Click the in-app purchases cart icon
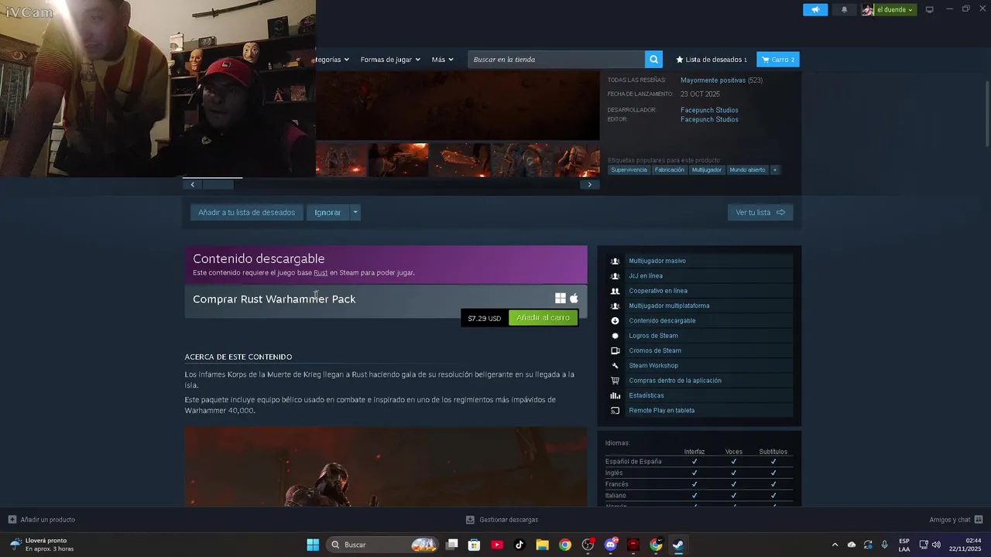Screen dimensions: 991x557 coord(615,381)
